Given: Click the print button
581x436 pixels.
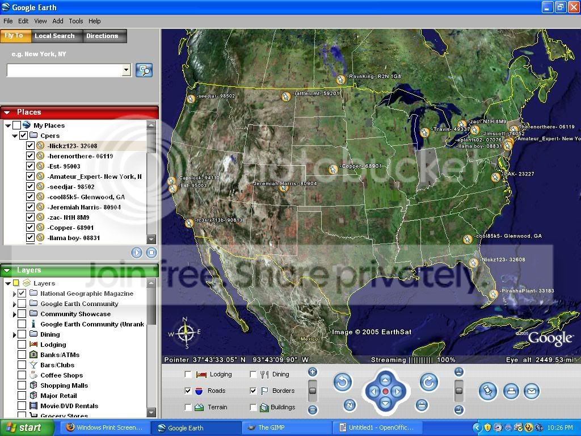Looking at the screenshot, I should (x=511, y=391).
